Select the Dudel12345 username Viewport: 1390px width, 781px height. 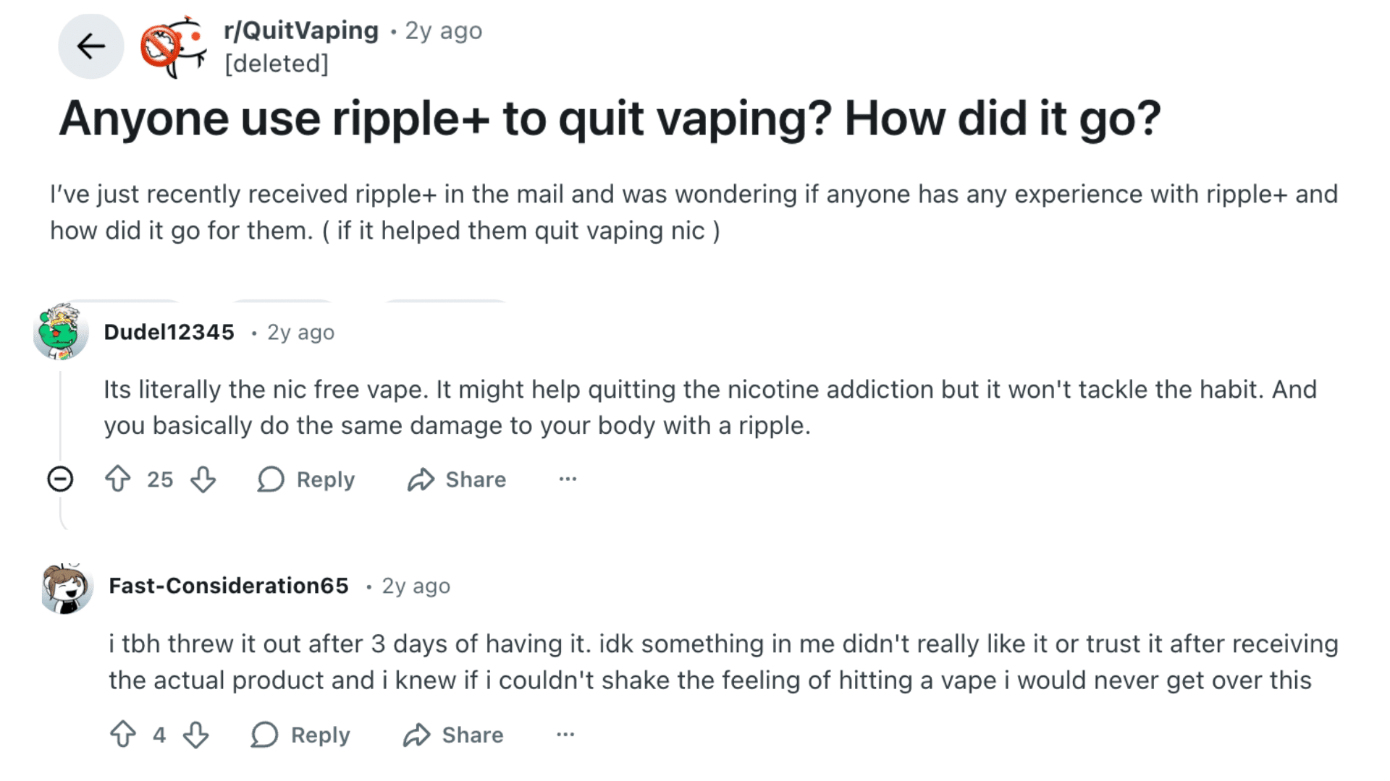click(170, 332)
